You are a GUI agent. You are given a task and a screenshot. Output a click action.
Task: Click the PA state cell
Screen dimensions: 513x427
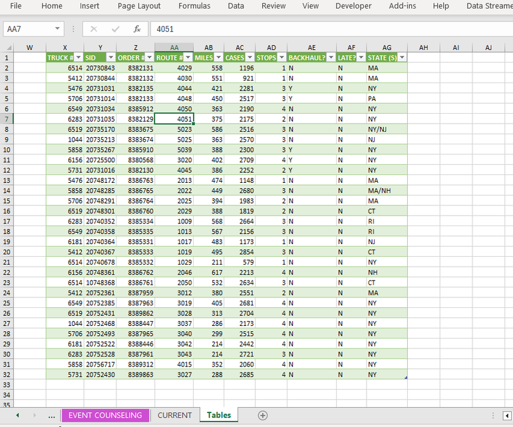(387, 98)
